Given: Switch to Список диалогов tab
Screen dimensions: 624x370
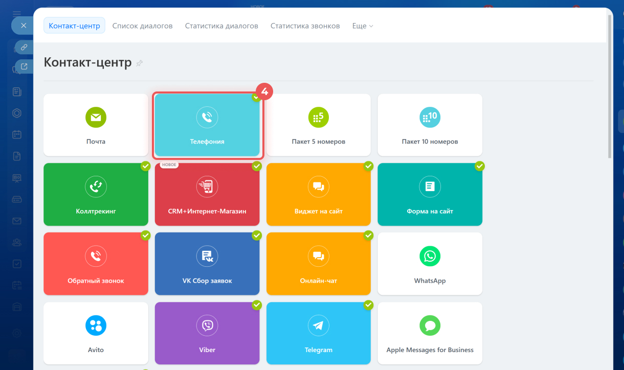Looking at the screenshot, I should click(x=142, y=26).
